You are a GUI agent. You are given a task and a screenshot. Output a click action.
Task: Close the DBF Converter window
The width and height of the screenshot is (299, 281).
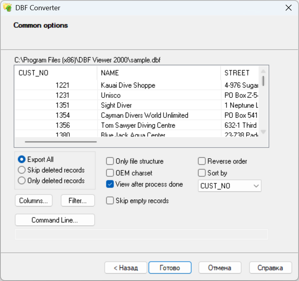tap(288, 7)
